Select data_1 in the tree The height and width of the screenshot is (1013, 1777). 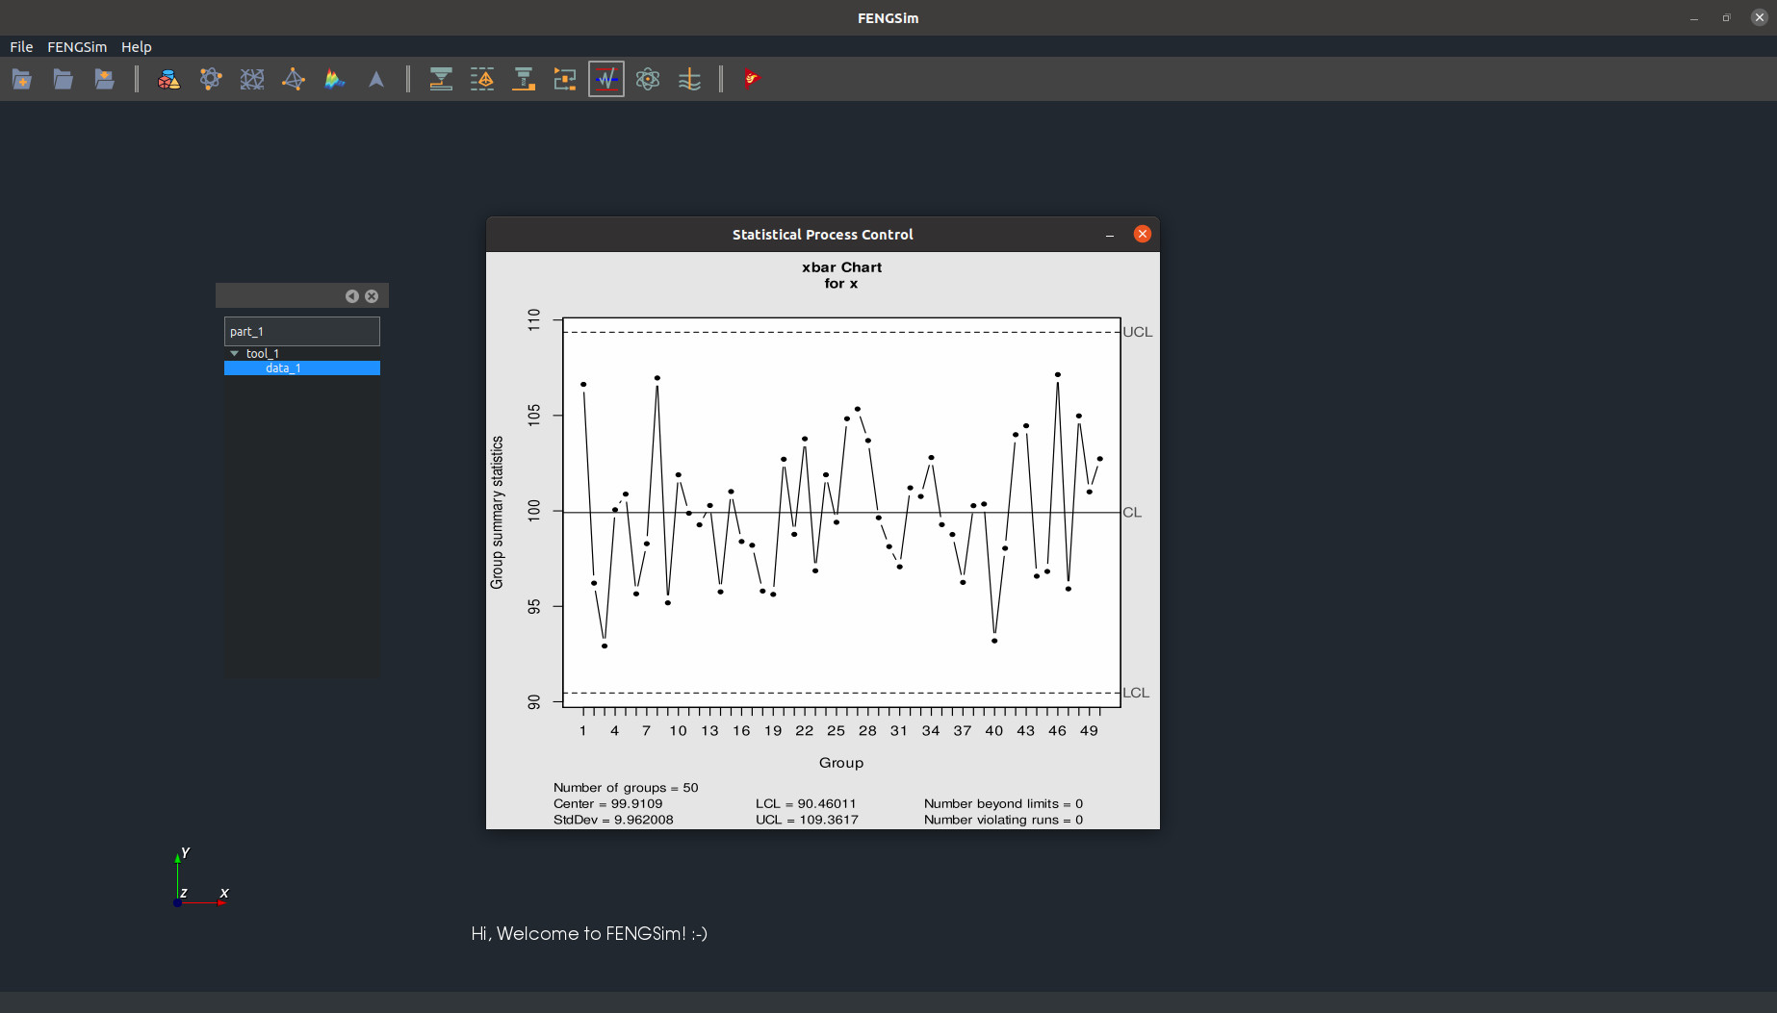(283, 368)
